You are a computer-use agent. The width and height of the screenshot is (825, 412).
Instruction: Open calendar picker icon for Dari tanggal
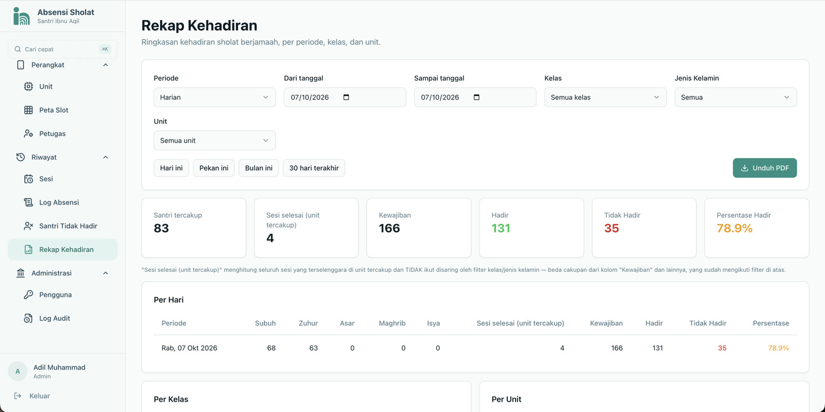346,97
